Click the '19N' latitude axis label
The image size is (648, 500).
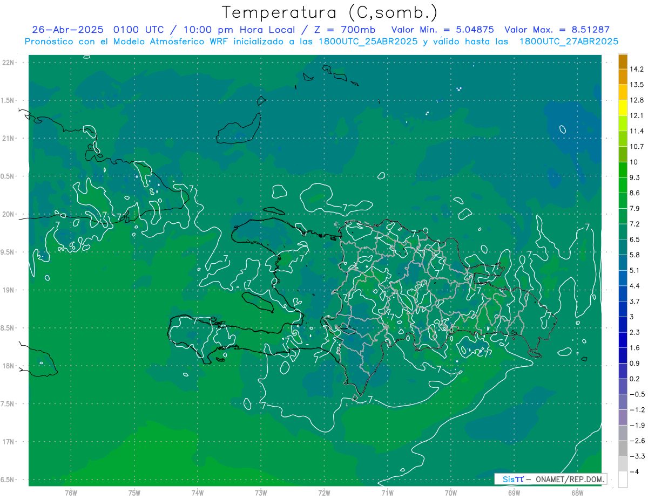[9, 290]
